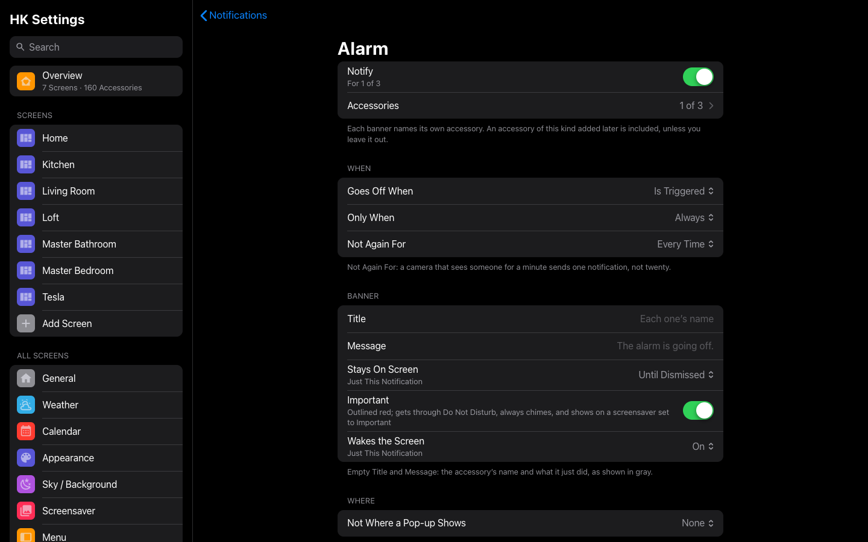Open the Accessories 1 of 3 row
This screenshot has height=542, width=868.
click(530, 105)
